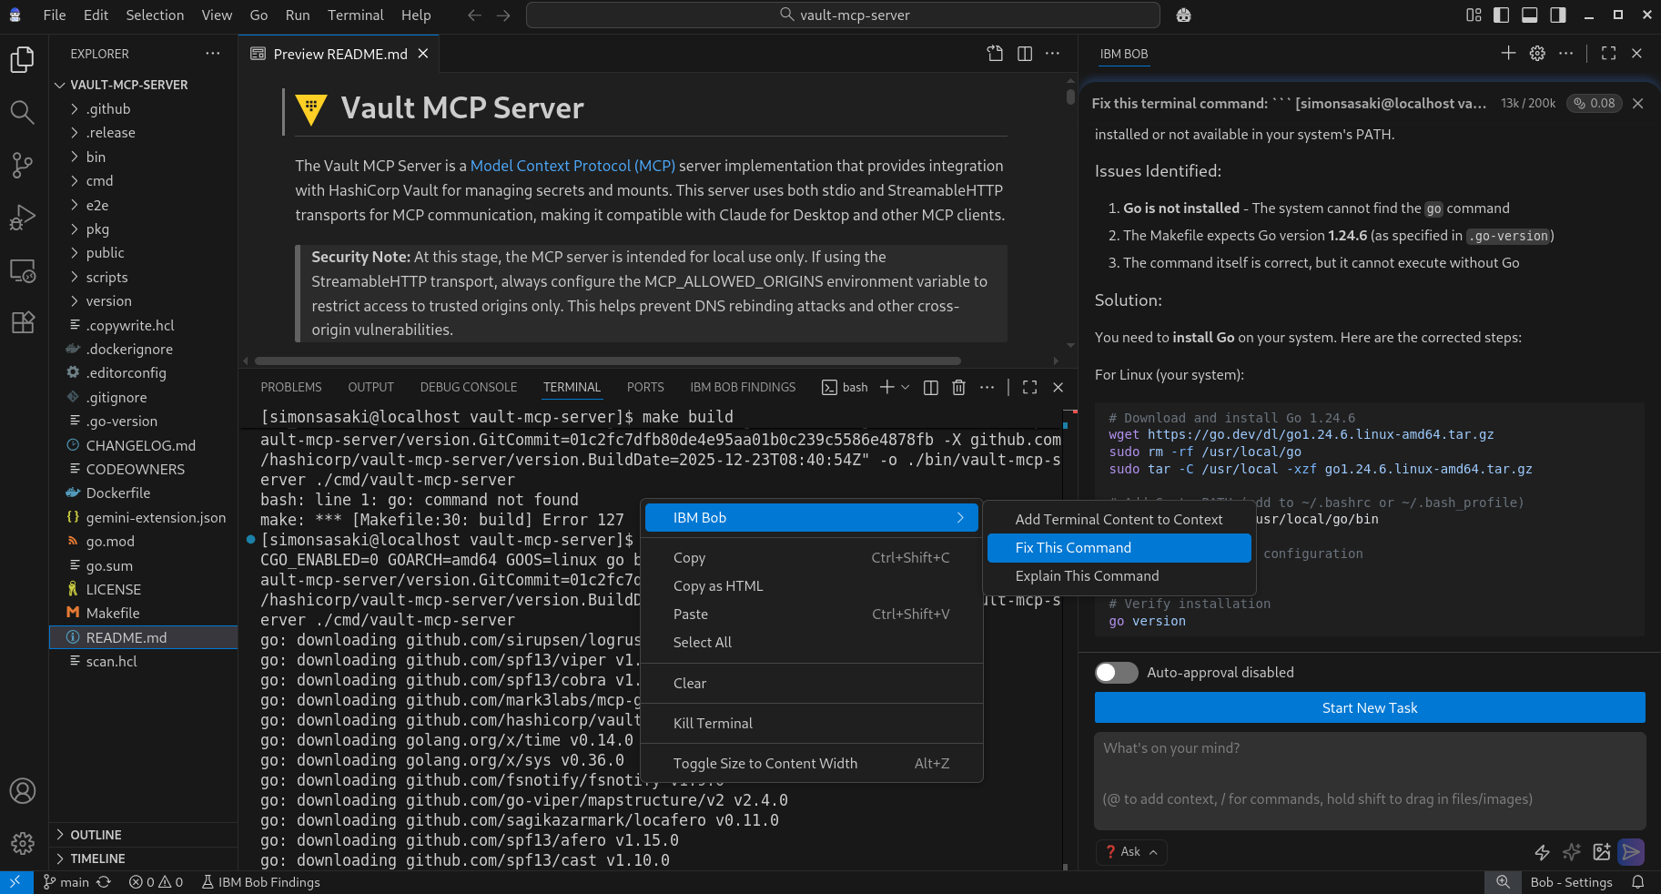Screen dimensions: 1661x894
Task: Click the zoom icon in status bar
Action: (x=1504, y=882)
